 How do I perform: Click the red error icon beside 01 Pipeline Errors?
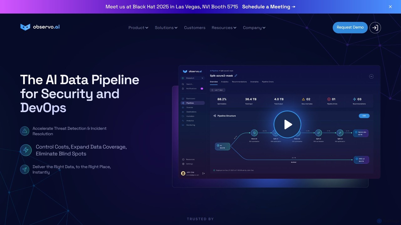(x=329, y=99)
